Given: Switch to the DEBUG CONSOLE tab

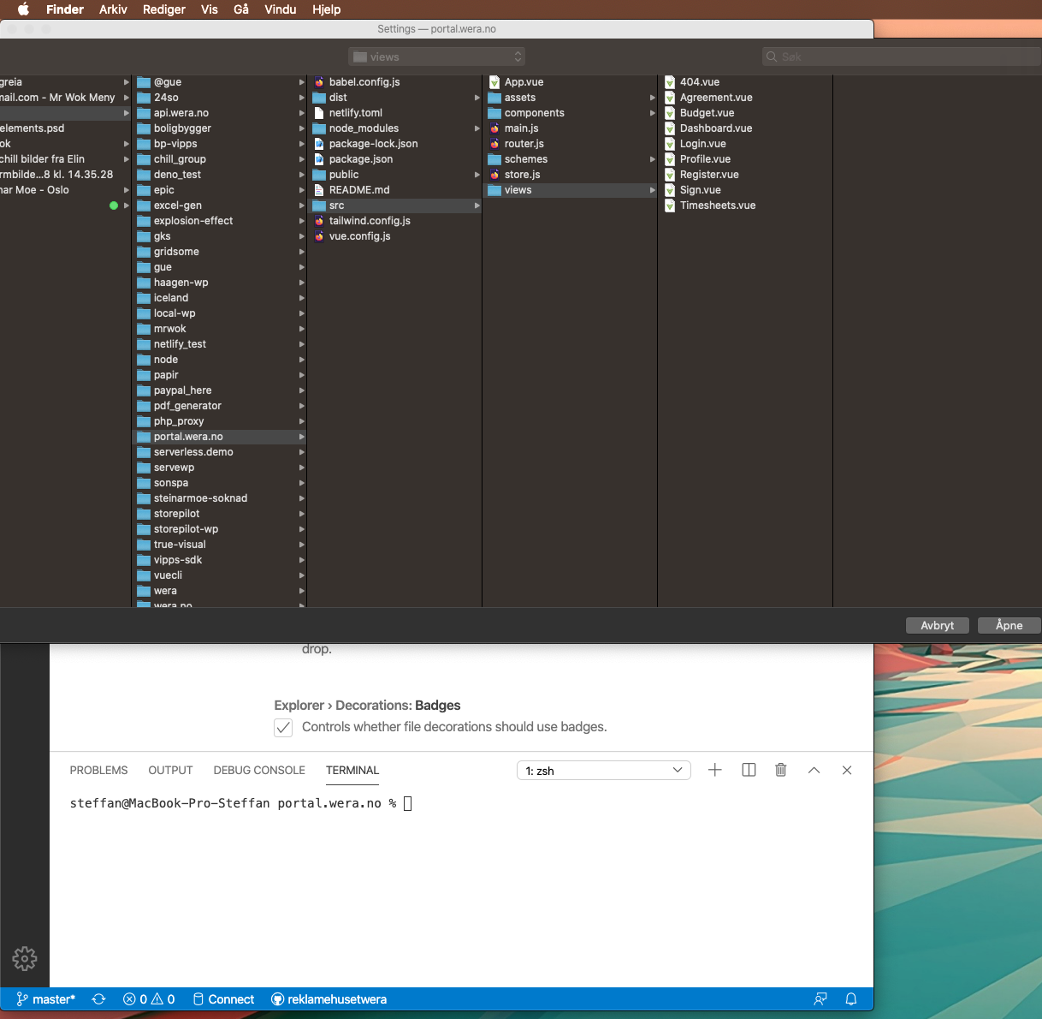Looking at the screenshot, I should [259, 771].
